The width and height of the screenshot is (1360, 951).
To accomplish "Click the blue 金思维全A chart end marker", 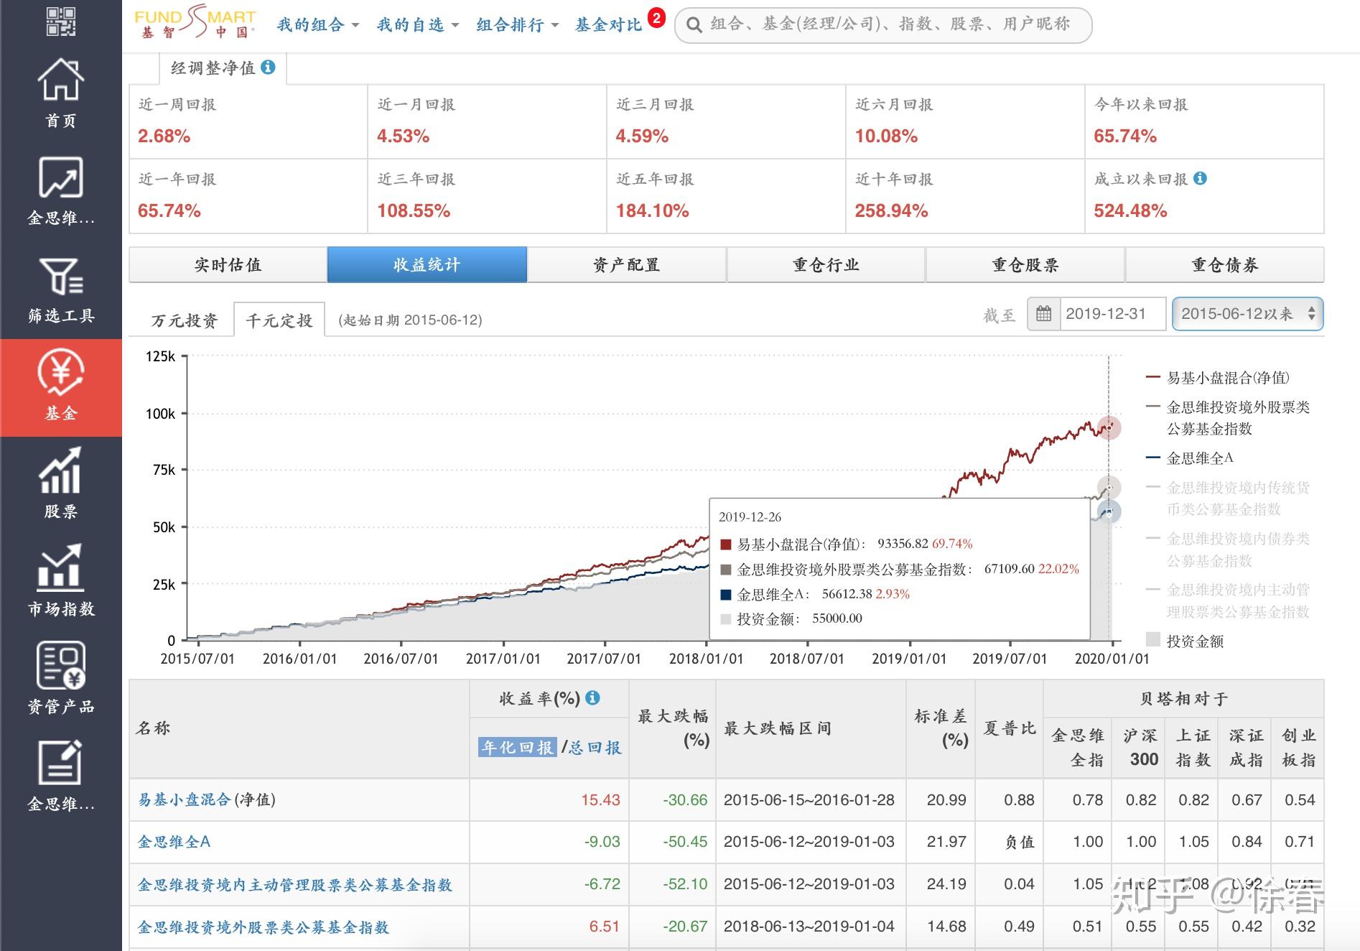I will (1109, 512).
